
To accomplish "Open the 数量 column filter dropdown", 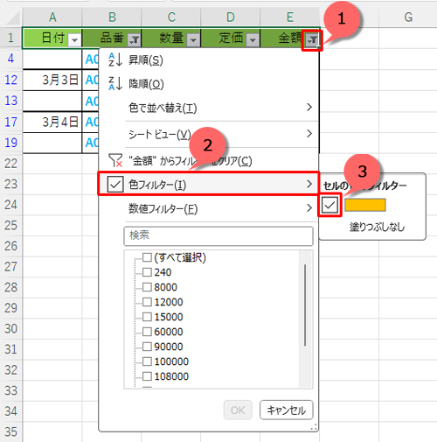I will tap(193, 39).
